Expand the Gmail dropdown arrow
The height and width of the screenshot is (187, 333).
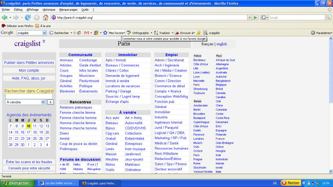tap(91, 33)
